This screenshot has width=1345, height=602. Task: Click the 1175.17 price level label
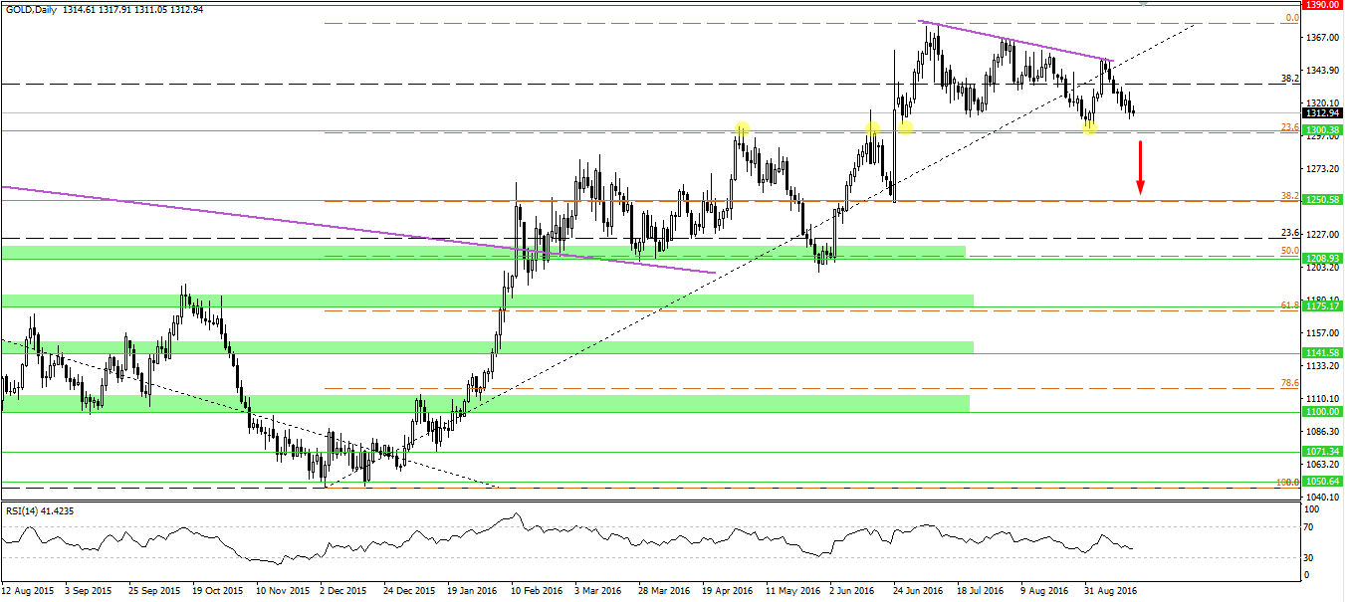[1321, 306]
